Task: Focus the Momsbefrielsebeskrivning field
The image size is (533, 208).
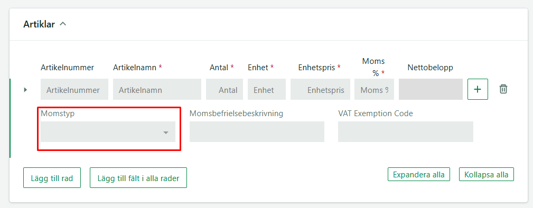Action: tap(257, 132)
